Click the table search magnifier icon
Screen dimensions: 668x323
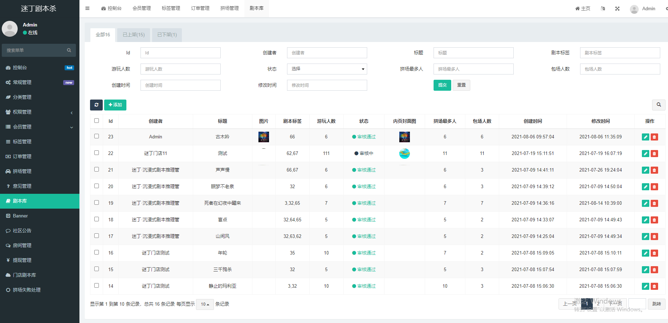(658, 105)
